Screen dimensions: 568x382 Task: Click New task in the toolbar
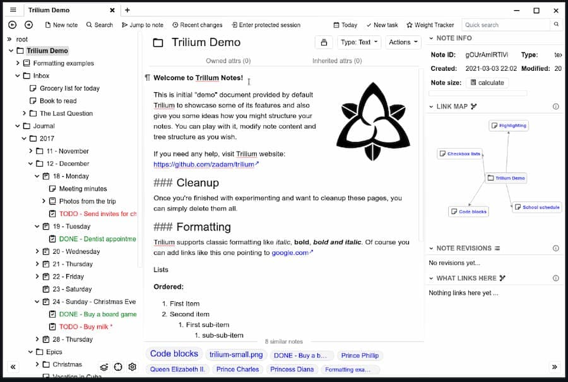point(382,25)
